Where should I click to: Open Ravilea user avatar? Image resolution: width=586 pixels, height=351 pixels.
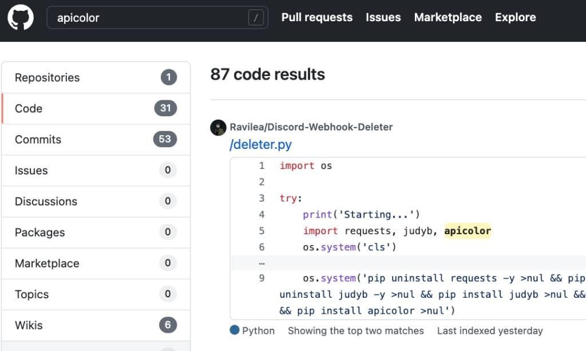click(218, 128)
